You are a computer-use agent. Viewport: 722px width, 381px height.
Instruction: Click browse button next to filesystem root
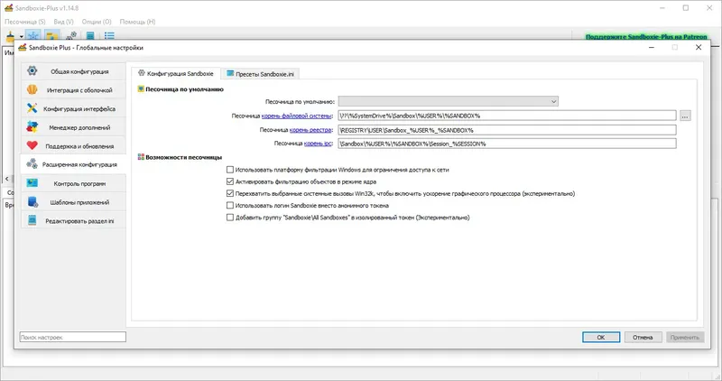(x=685, y=116)
